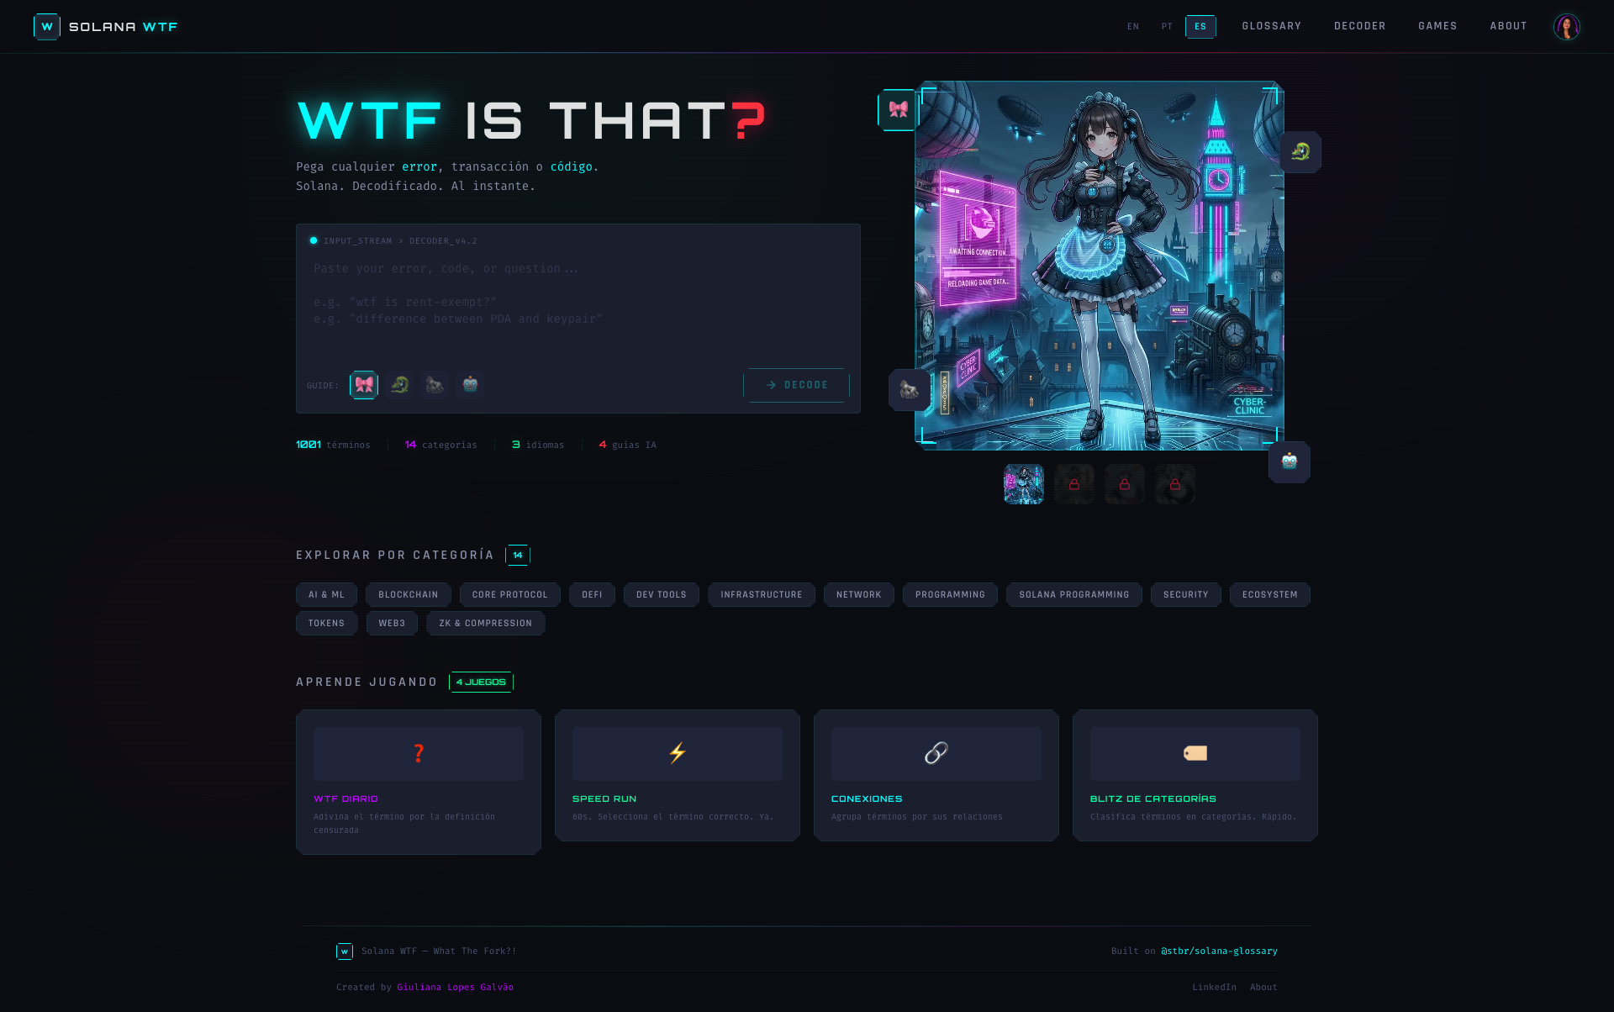The height and width of the screenshot is (1012, 1614).
Task: Open the profile avatar in the header
Action: [x=1566, y=26]
